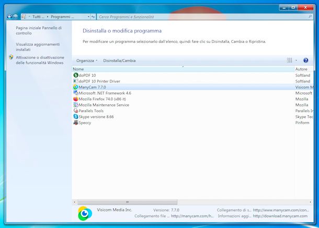Select the doPDF 10 row name
Viewport: 319px width, 228px height.
[x=87, y=75]
